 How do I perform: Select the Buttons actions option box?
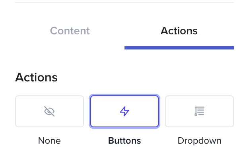tap(124, 111)
